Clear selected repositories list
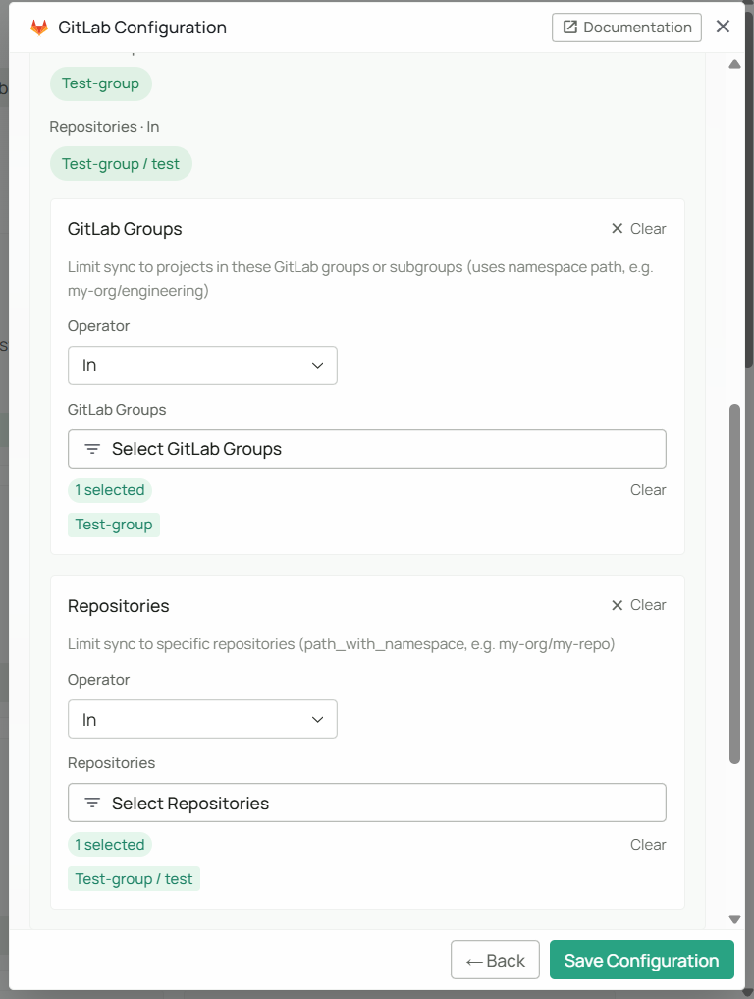The image size is (754, 999). pyautogui.click(x=648, y=844)
